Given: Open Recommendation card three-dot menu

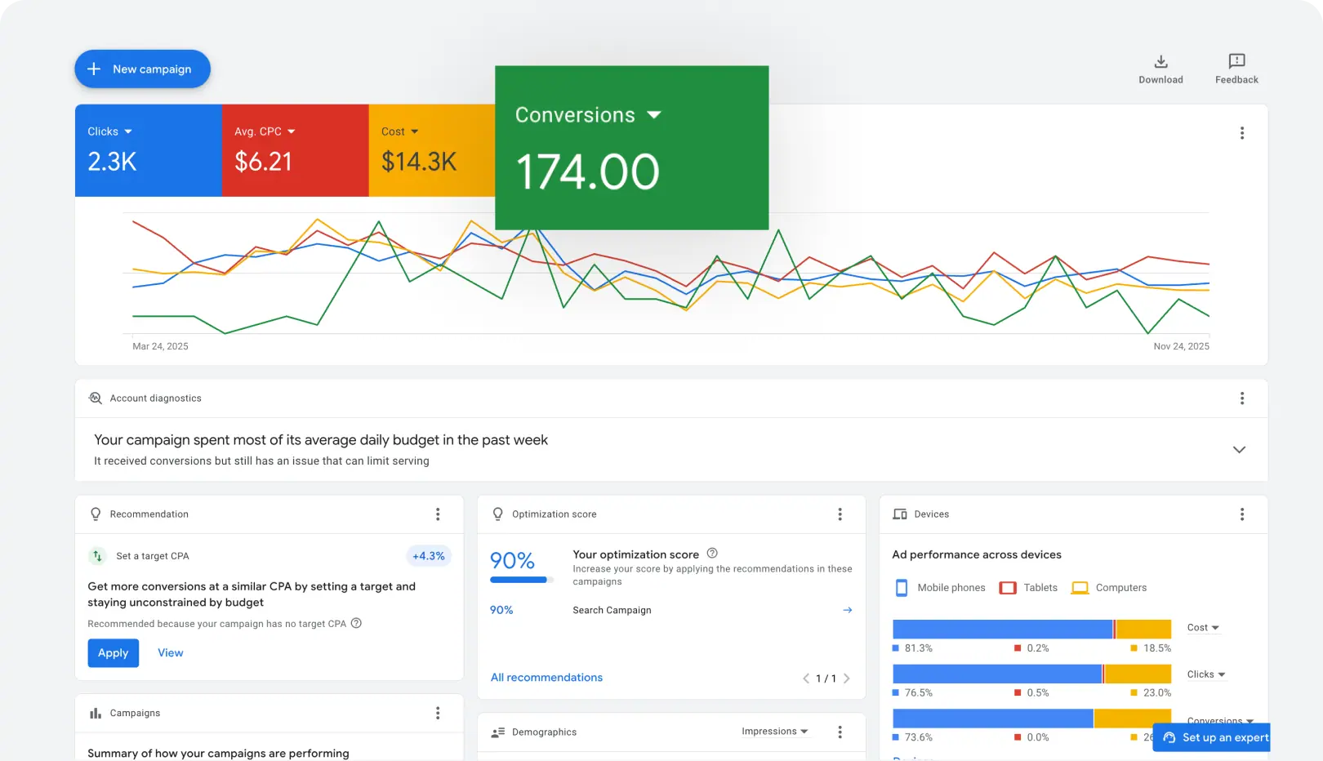Looking at the screenshot, I should [438, 514].
